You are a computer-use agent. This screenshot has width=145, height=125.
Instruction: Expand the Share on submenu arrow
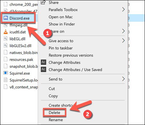123,31
